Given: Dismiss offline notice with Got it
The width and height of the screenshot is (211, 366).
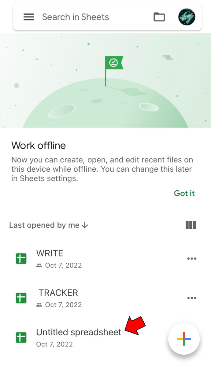Looking at the screenshot, I should (x=184, y=193).
